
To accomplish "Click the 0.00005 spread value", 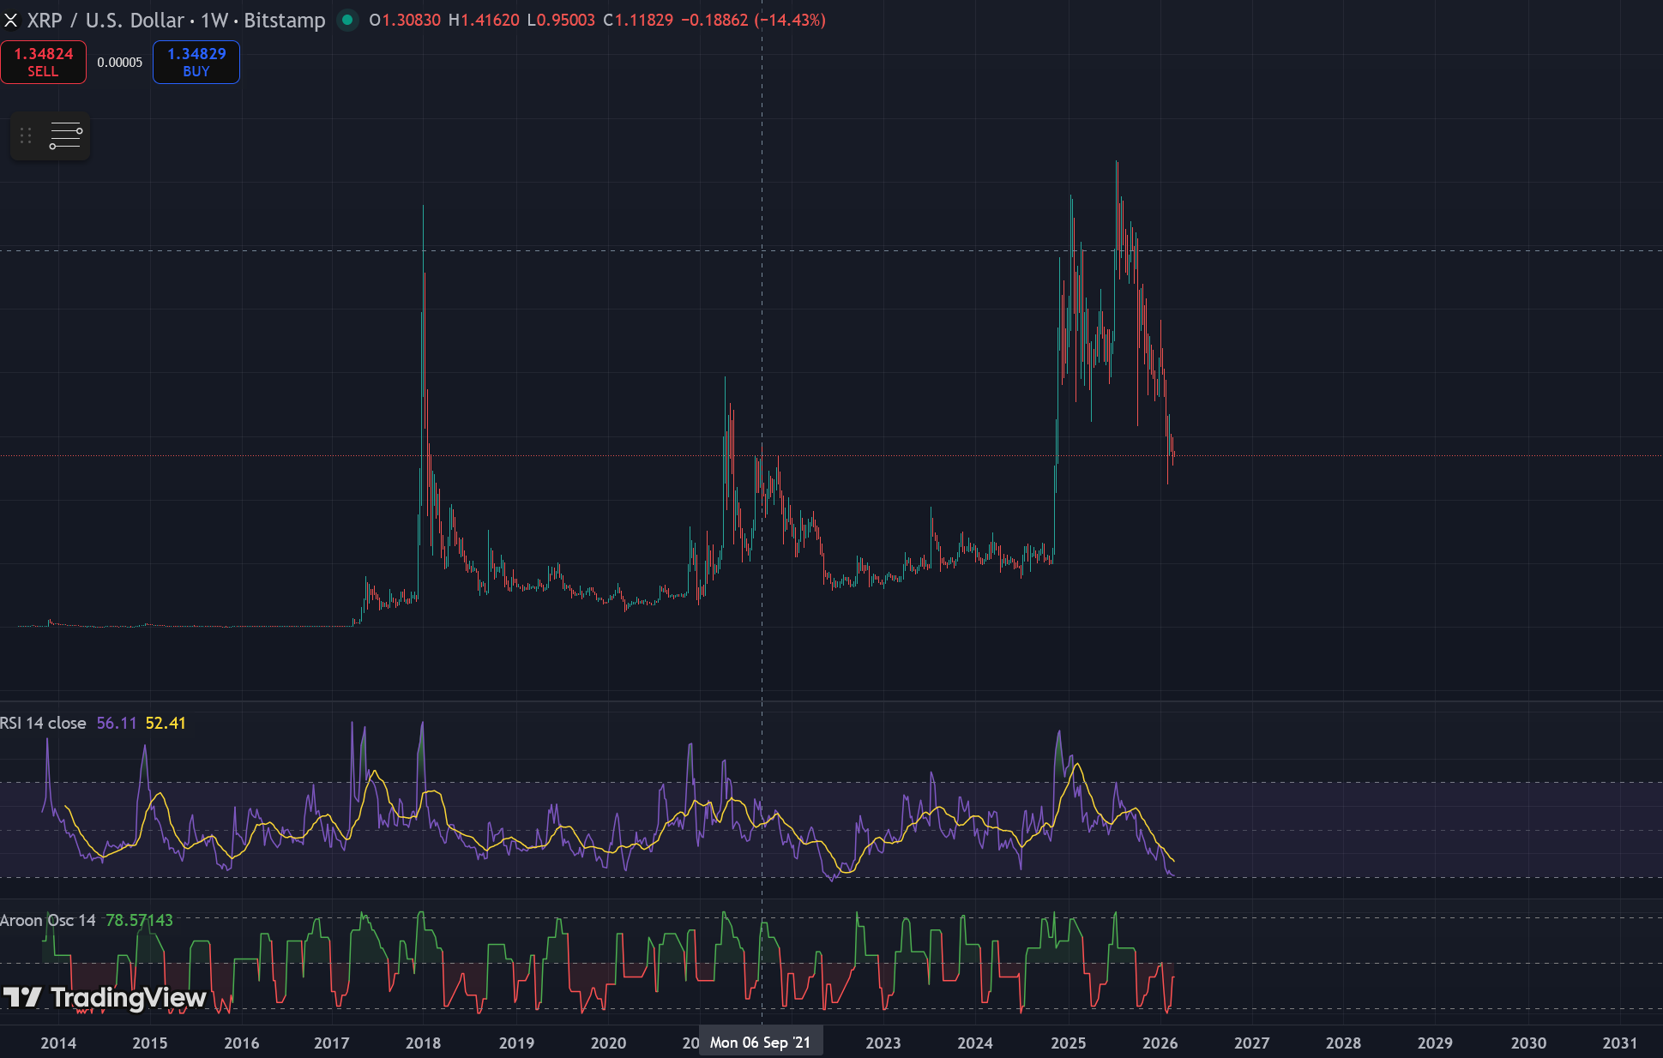I will click(119, 63).
